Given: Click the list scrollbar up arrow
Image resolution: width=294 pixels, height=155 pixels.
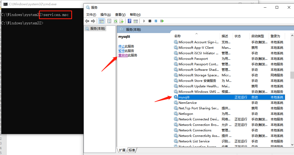Looking at the screenshot, I should click(x=292, y=35).
